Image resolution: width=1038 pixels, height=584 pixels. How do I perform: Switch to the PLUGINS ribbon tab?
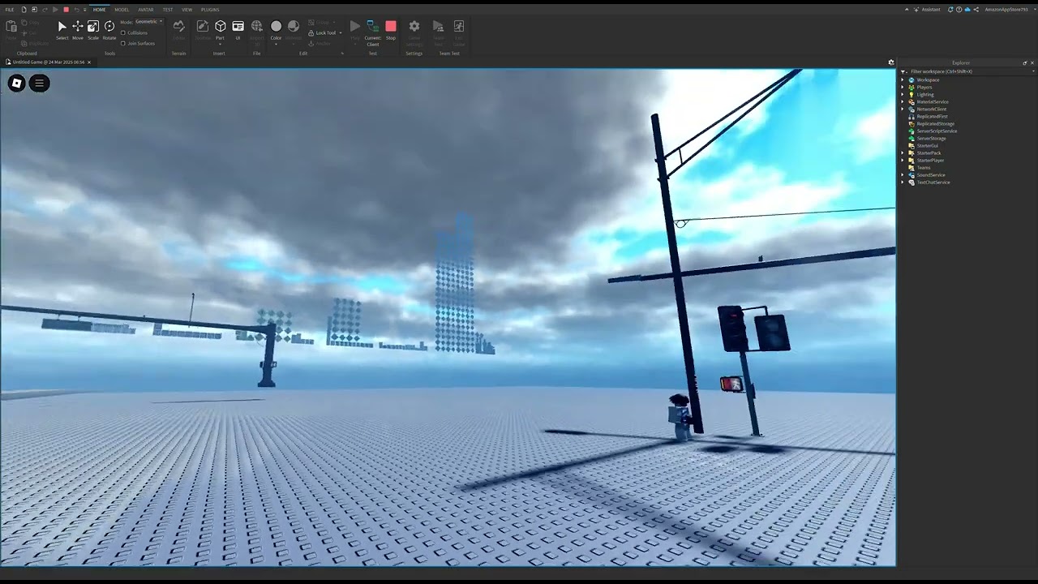click(x=210, y=10)
